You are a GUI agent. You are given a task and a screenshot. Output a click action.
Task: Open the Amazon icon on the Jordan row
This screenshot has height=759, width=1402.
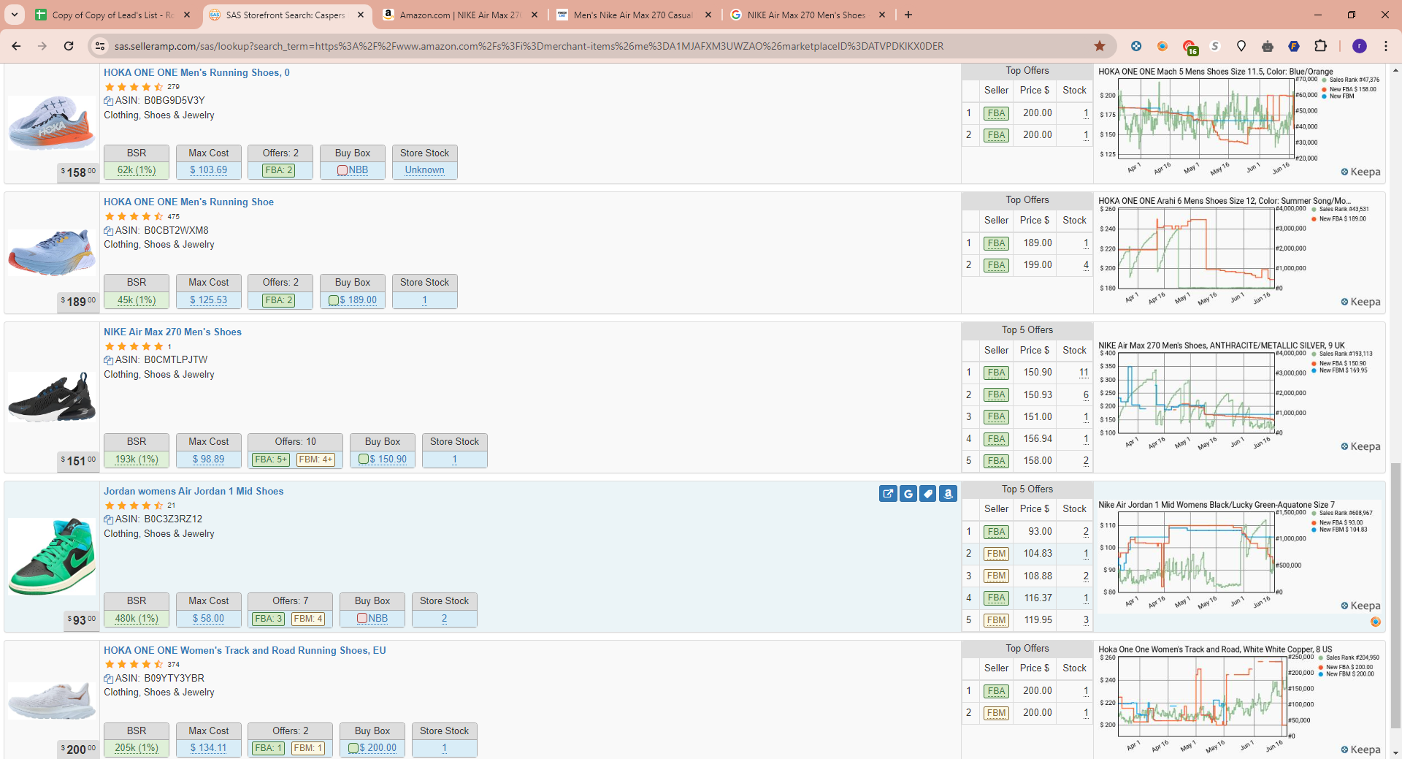pos(948,494)
